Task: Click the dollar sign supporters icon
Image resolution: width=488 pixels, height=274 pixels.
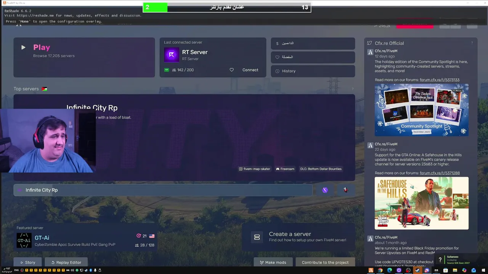Action: pyautogui.click(x=277, y=43)
